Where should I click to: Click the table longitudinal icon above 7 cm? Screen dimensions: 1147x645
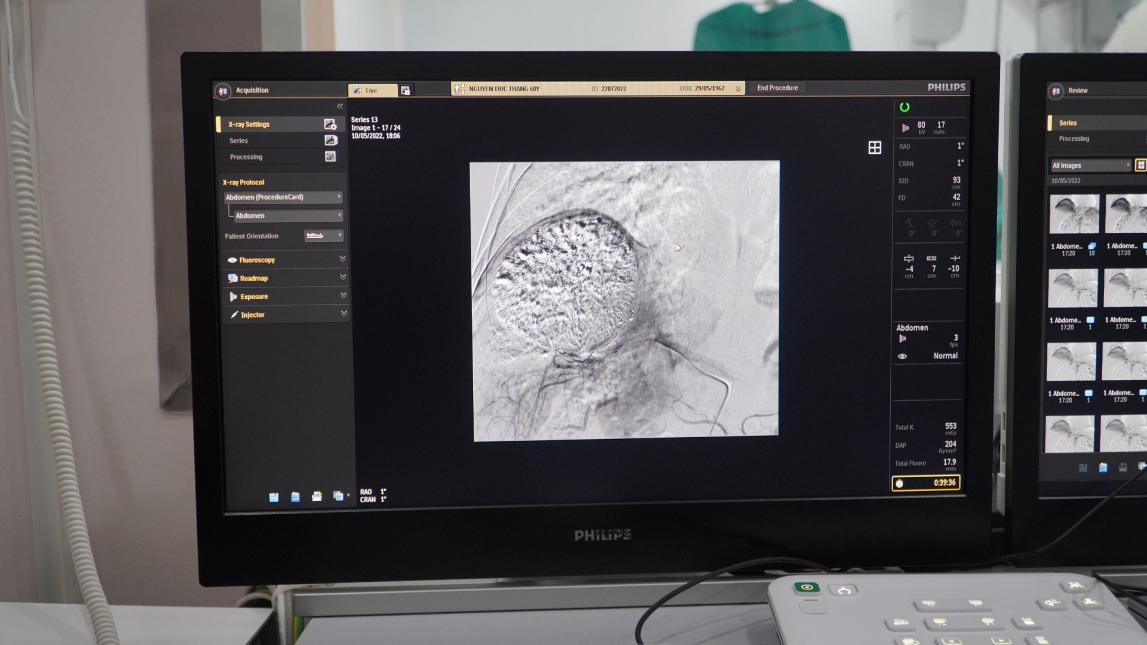click(931, 259)
